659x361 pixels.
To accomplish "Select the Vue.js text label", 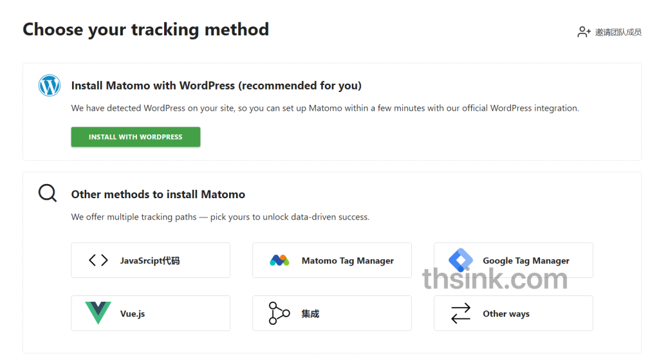I will [133, 314].
